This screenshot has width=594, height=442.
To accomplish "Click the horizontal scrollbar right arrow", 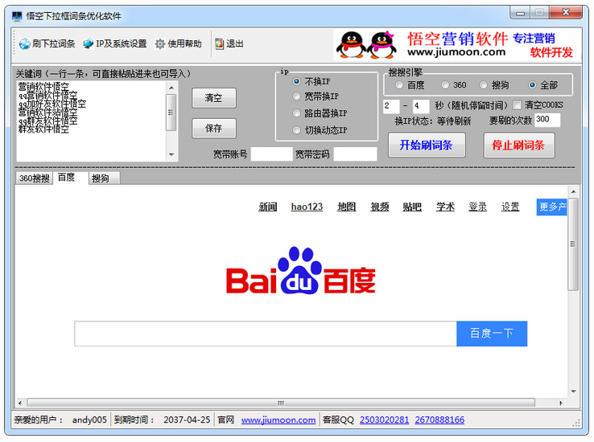I will pos(561,403).
